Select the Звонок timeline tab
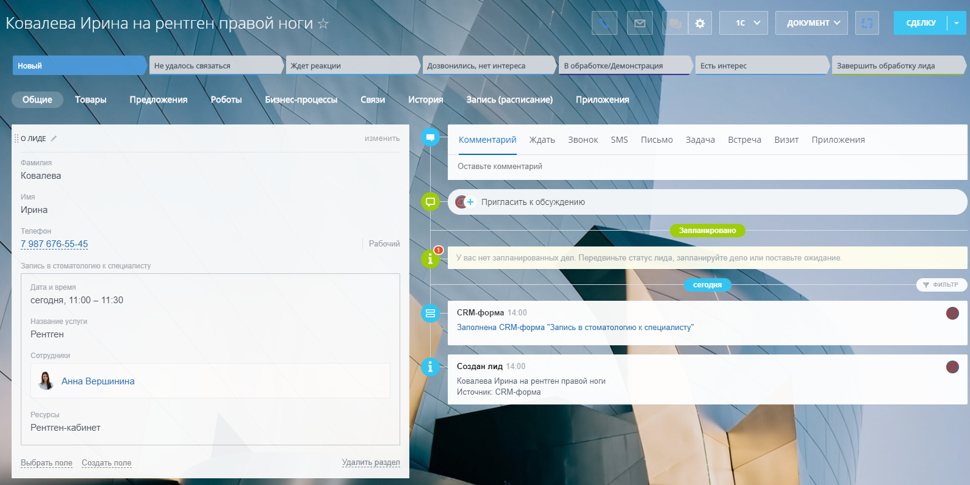 [x=583, y=140]
